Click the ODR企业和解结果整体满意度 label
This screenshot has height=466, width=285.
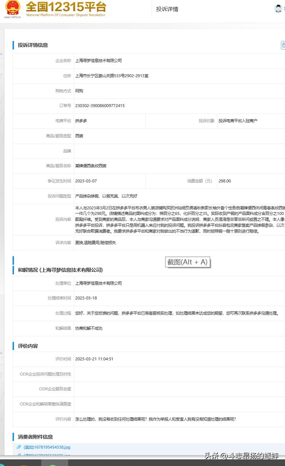pos(46,404)
